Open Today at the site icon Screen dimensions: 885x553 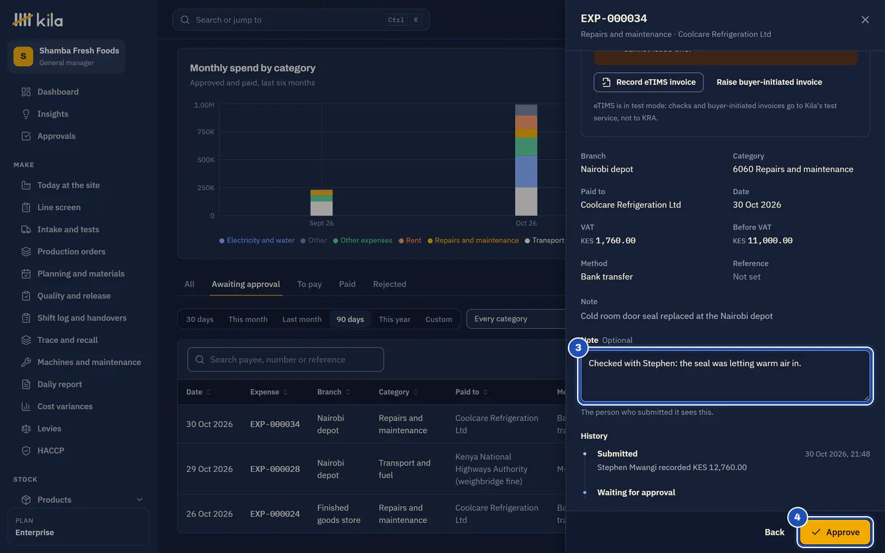tap(26, 185)
